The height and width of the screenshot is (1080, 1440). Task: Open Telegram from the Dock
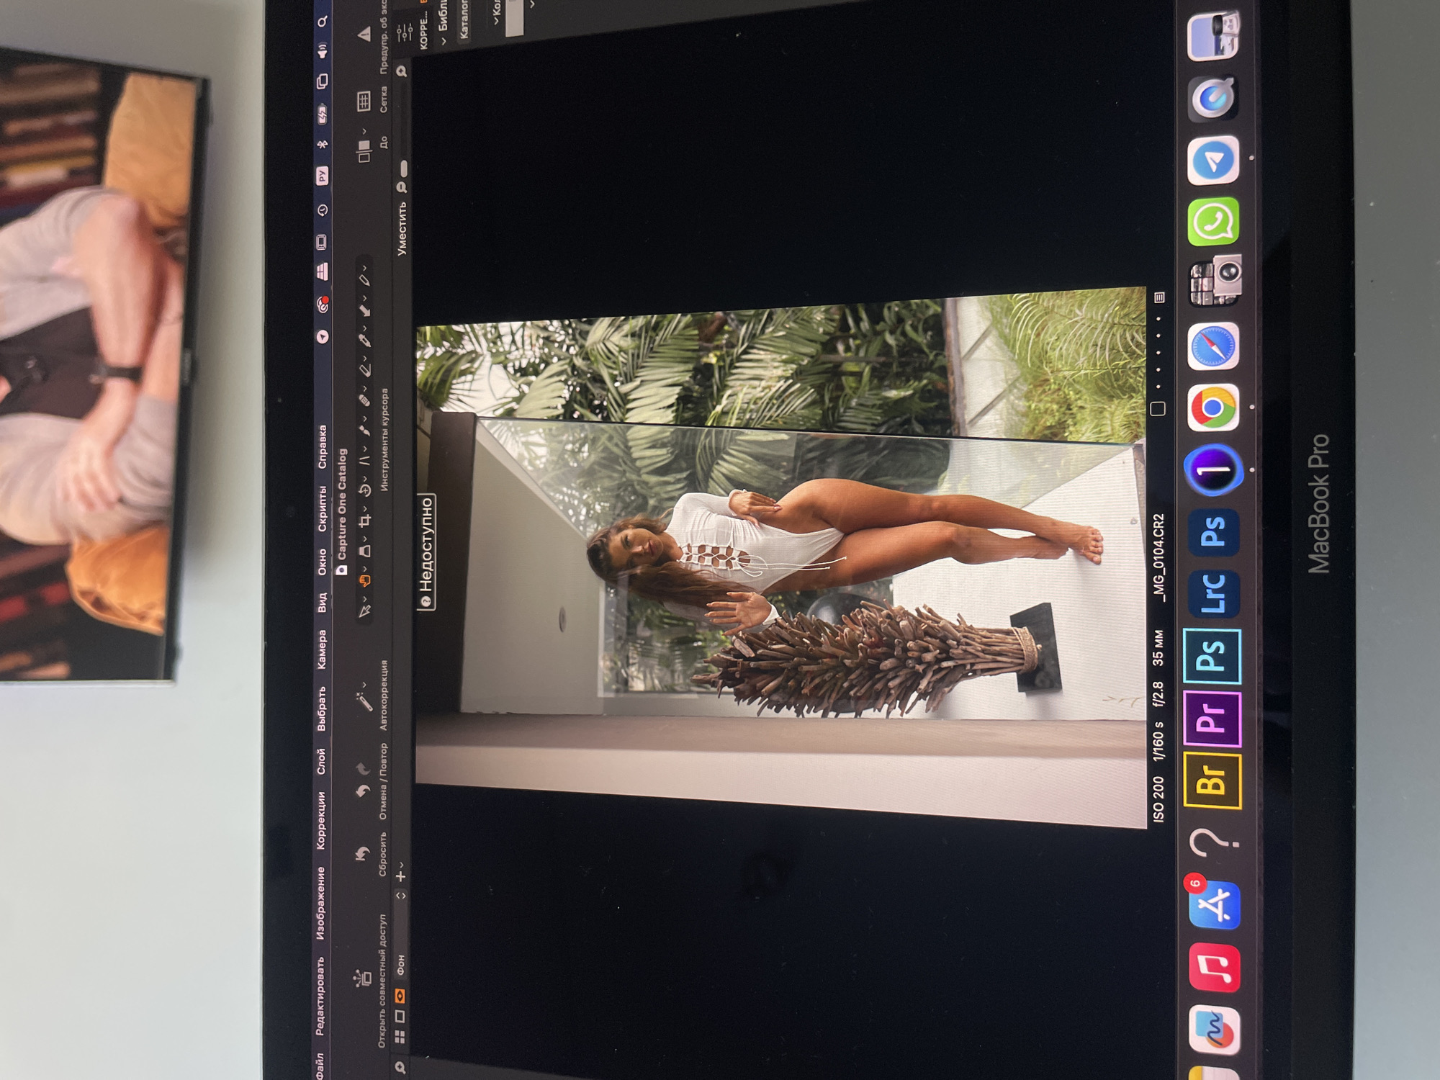[1214, 161]
